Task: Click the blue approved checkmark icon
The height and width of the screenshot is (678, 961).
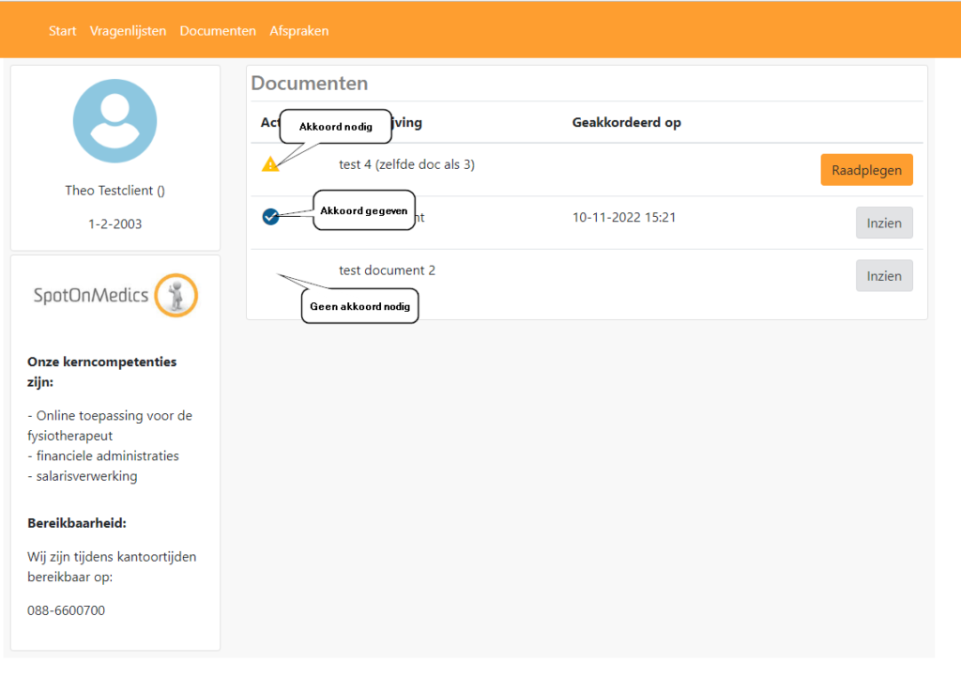Action: pos(270,217)
